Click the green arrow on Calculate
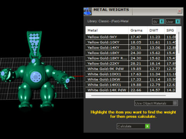The width and height of the screenshot is (186, 139). 147,126
